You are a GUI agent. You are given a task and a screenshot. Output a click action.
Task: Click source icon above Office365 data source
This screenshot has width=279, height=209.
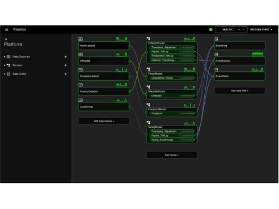click(80, 55)
